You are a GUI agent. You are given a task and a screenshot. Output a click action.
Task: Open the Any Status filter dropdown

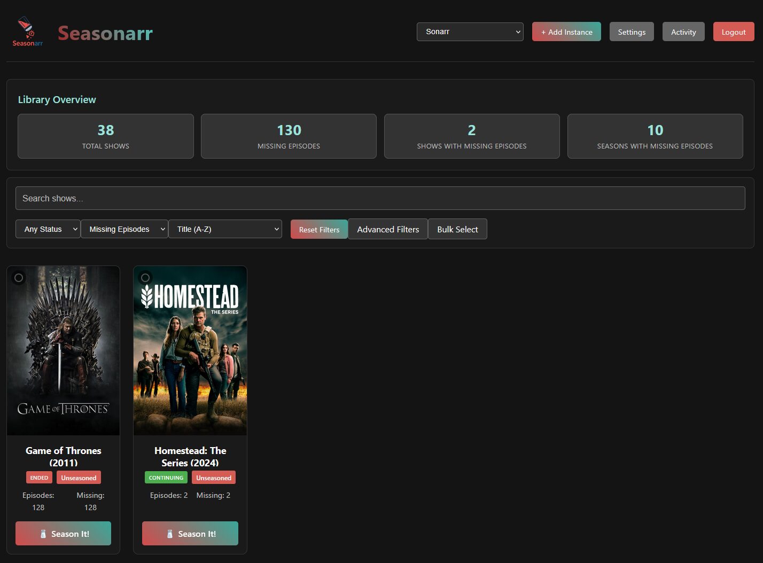[x=48, y=229]
